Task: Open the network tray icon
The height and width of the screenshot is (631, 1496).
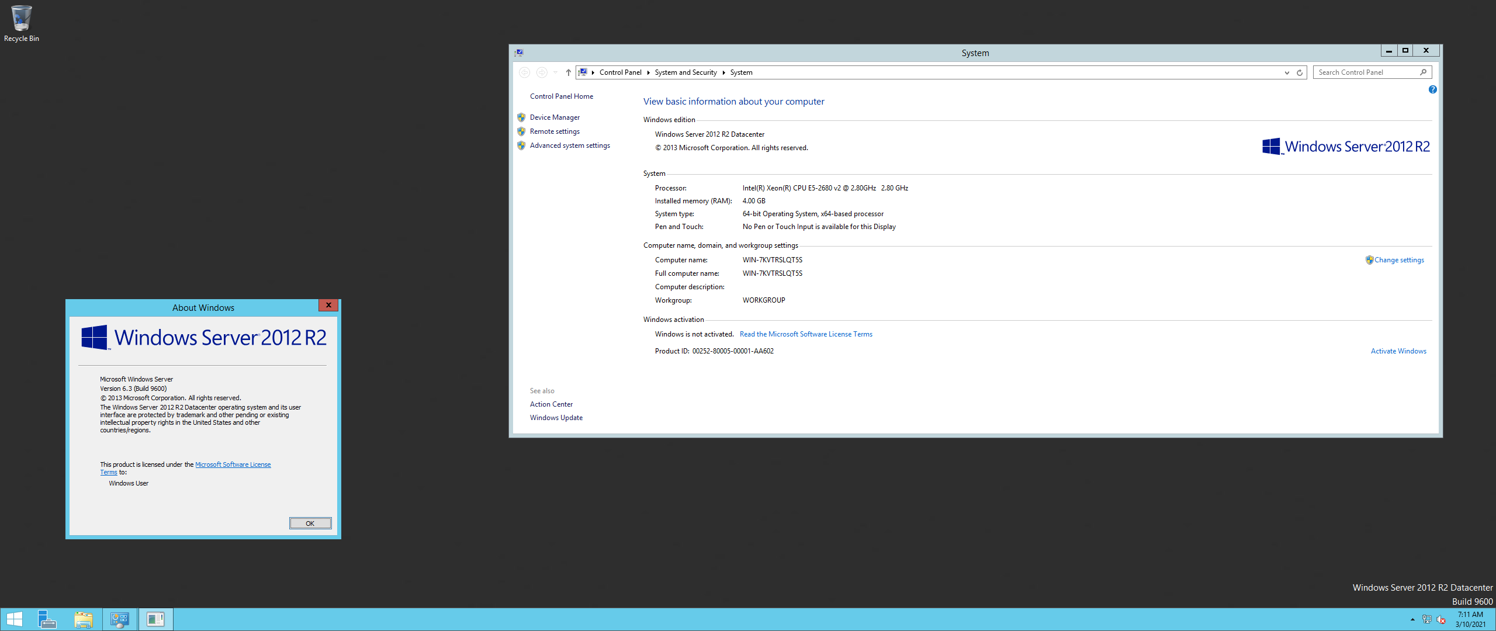Action: click(1426, 619)
